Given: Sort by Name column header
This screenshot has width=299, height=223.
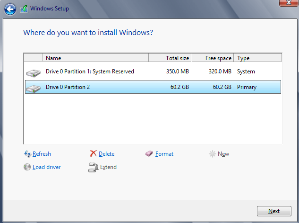Looking at the screenshot, I should click(x=95, y=58).
